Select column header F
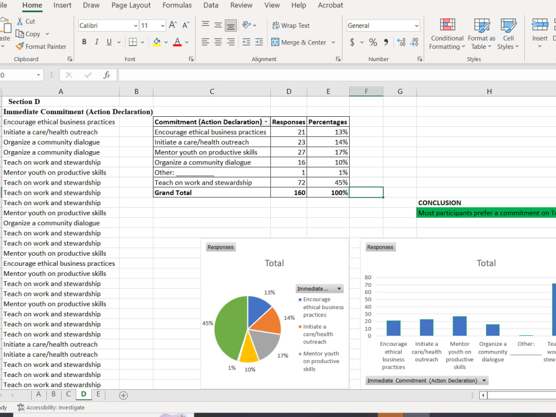The image size is (556, 417). [x=366, y=92]
